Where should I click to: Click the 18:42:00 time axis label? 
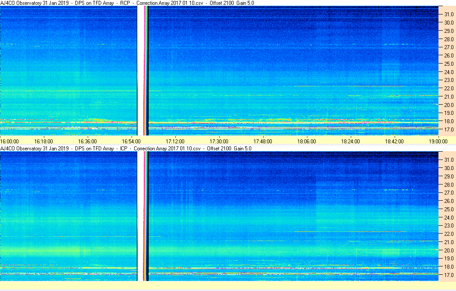394,142
